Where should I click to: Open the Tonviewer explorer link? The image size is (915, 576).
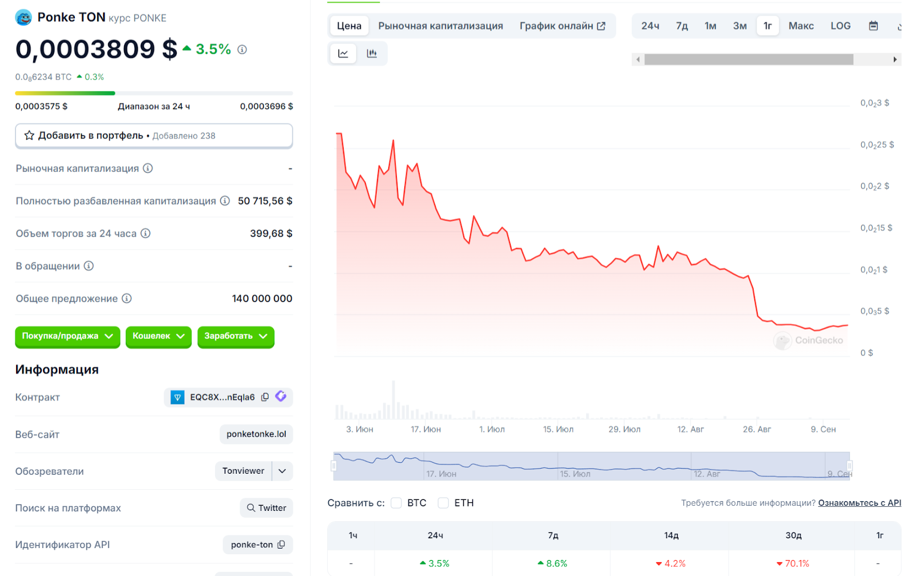click(244, 471)
